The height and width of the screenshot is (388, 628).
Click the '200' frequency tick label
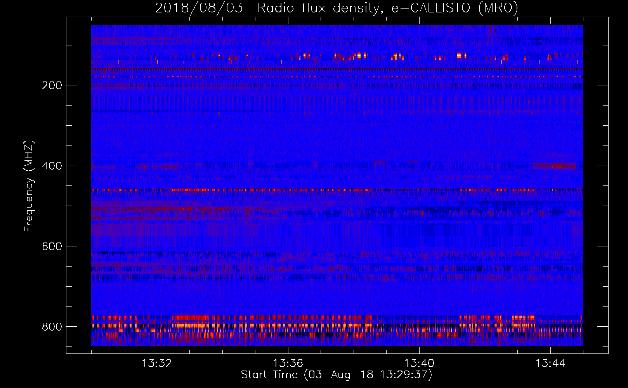(52, 85)
